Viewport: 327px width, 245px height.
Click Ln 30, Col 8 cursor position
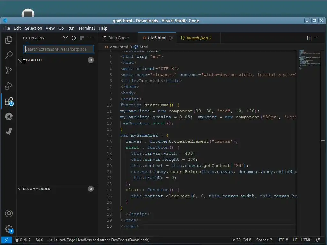(241, 240)
